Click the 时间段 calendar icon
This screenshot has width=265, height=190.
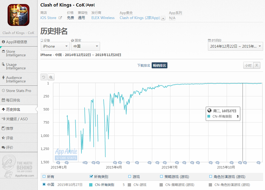pos(209,40)
